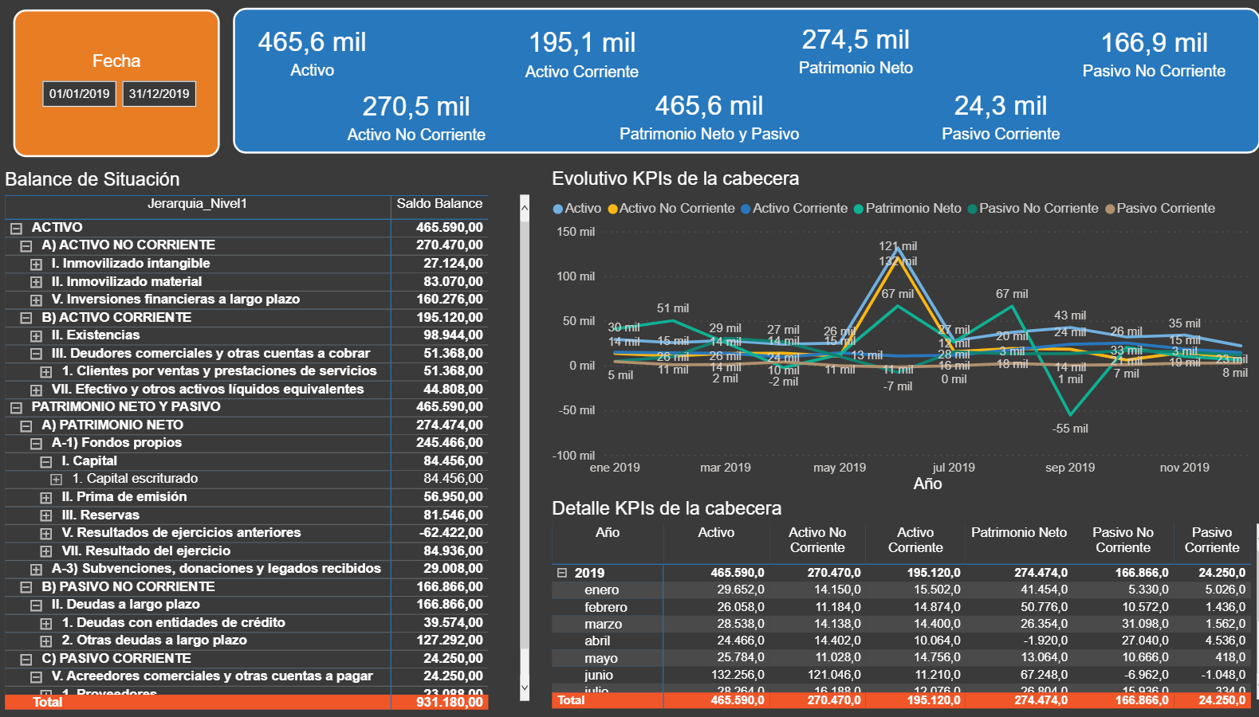
Task: Select the 24,3 mil Pasivo Corriente card
Action: [1001, 117]
